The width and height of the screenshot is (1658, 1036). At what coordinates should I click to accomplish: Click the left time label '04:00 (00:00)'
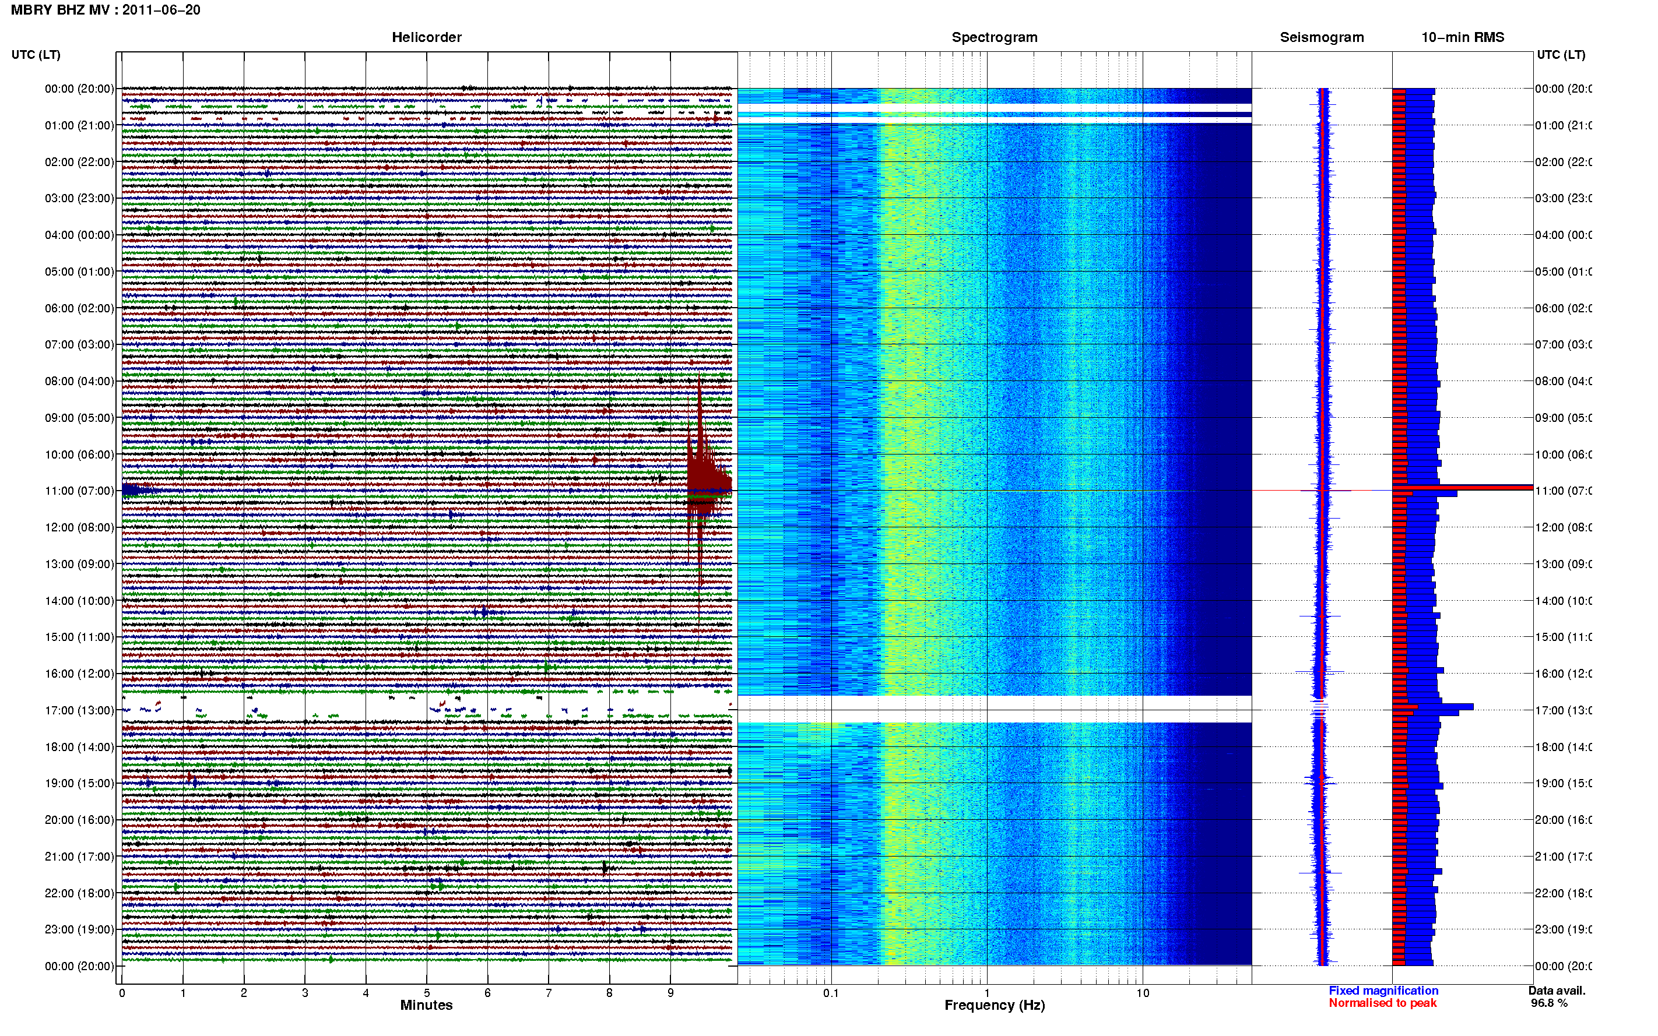pos(79,235)
